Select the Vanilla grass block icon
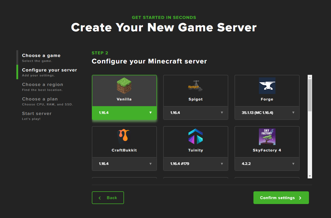 (124, 86)
